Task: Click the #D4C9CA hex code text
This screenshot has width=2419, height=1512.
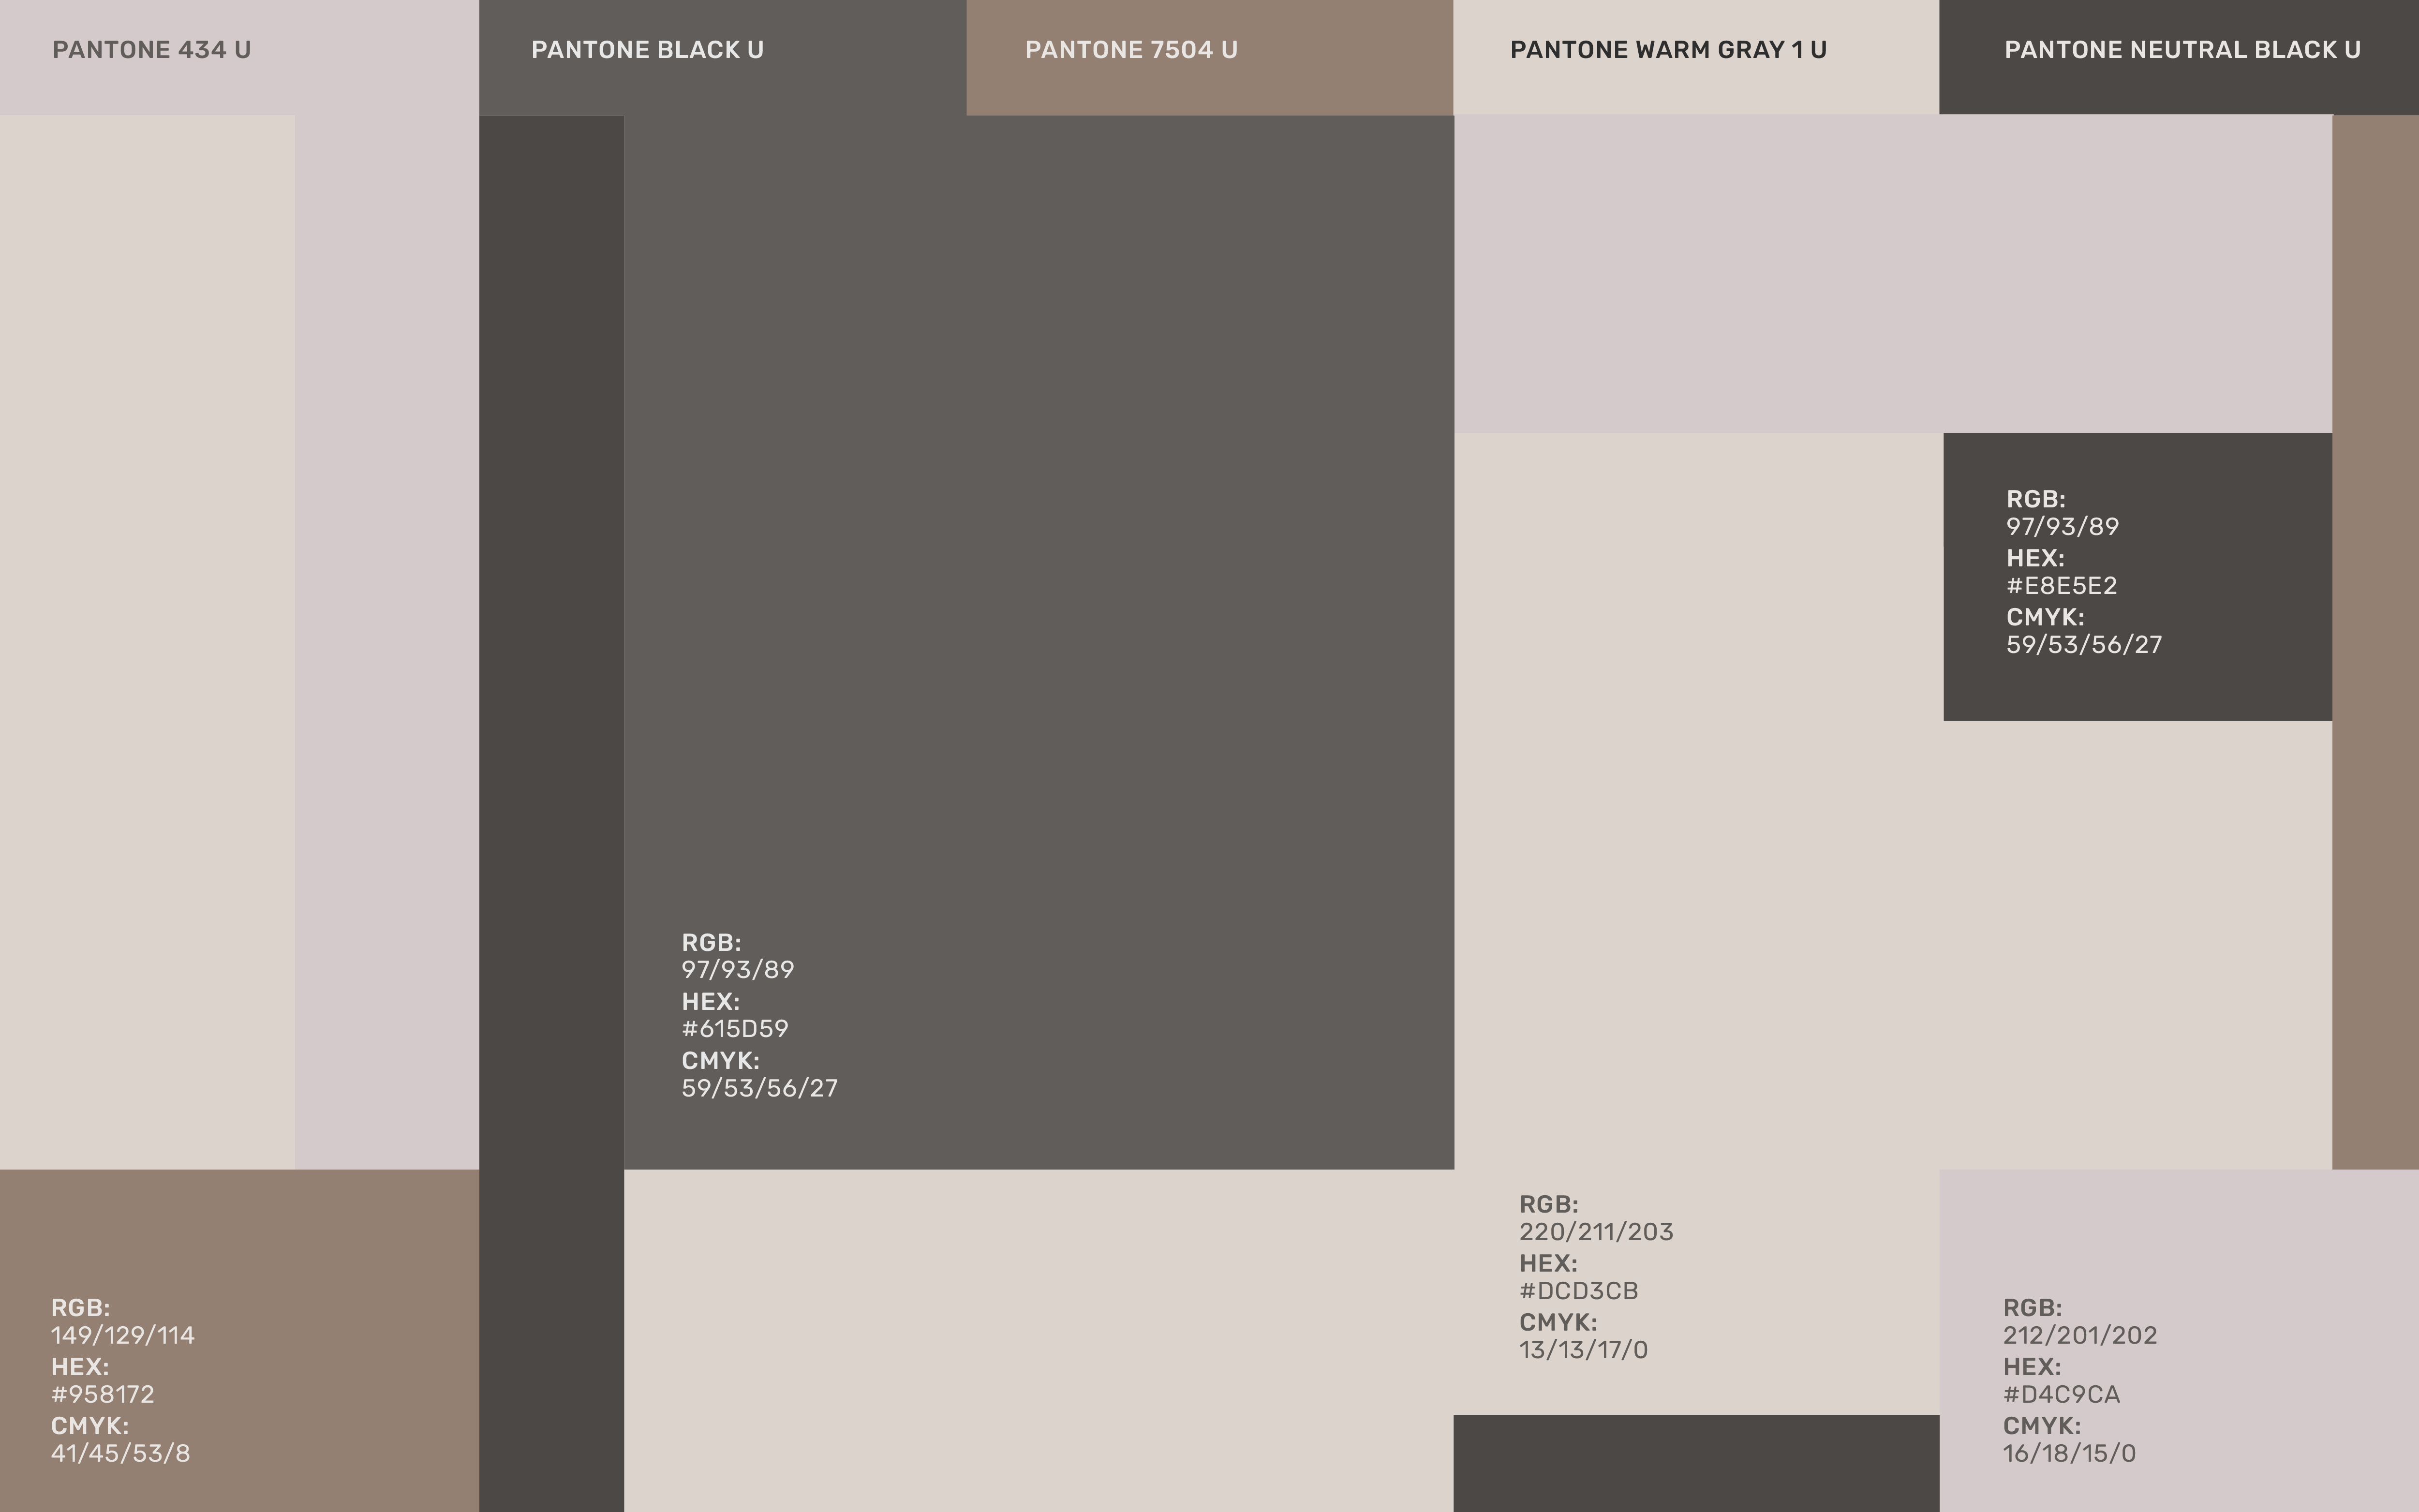Action: pyautogui.click(x=2062, y=1394)
